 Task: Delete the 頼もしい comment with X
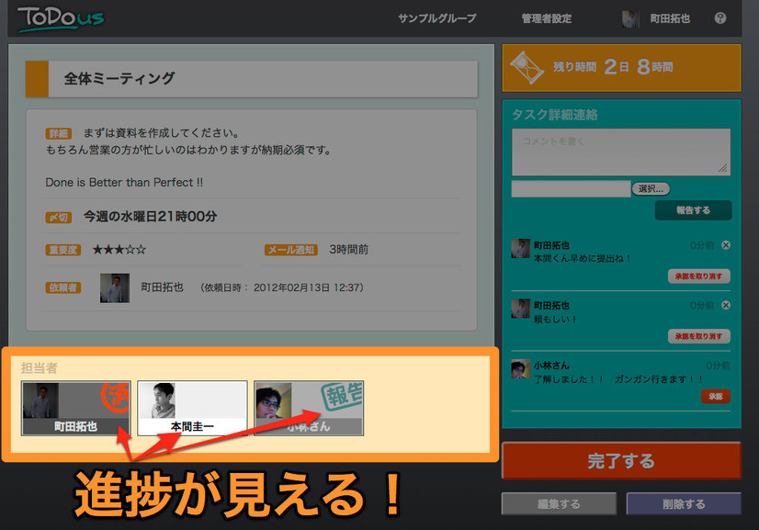[726, 305]
